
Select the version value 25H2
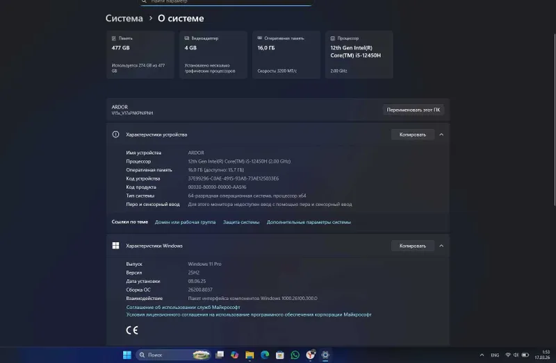click(194, 273)
